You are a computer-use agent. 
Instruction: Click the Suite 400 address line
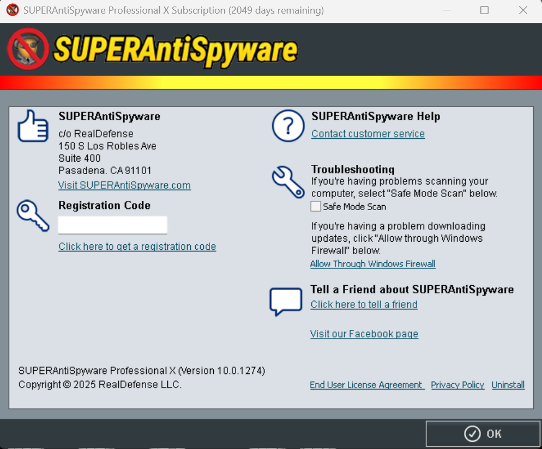(80, 158)
